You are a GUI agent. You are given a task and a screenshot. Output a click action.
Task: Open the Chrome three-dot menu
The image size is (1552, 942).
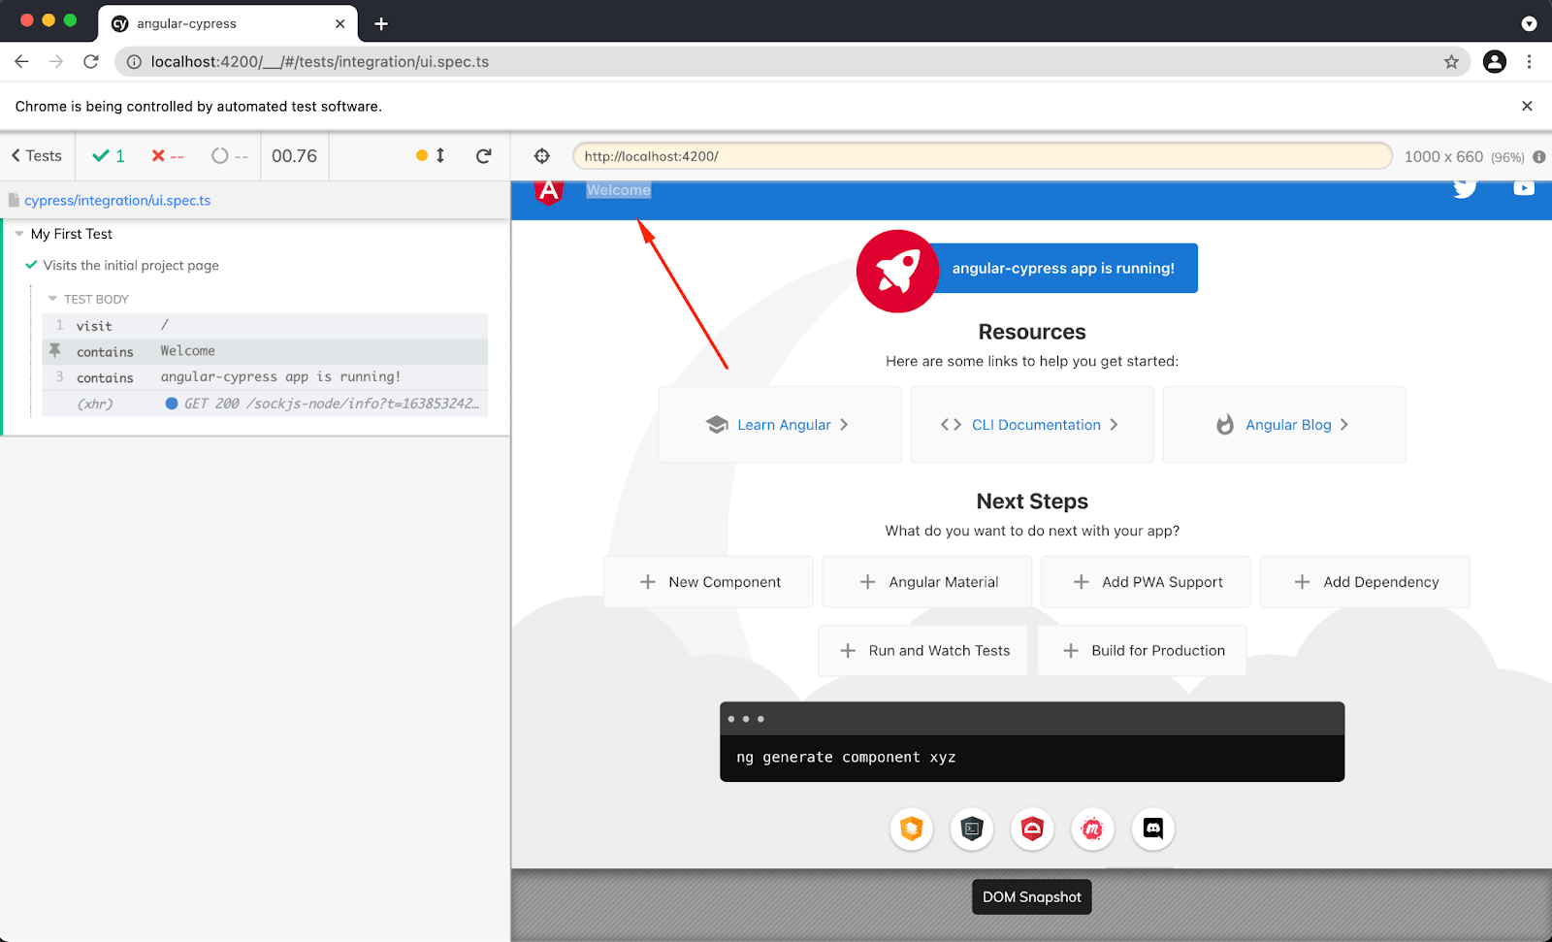pos(1529,61)
